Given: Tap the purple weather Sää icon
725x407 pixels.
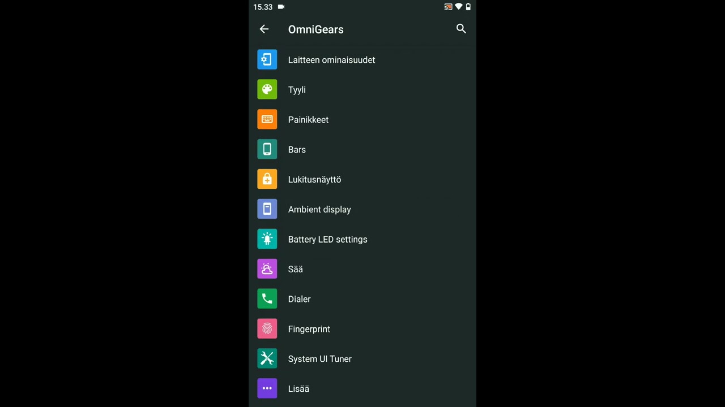Looking at the screenshot, I should pyautogui.click(x=267, y=269).
